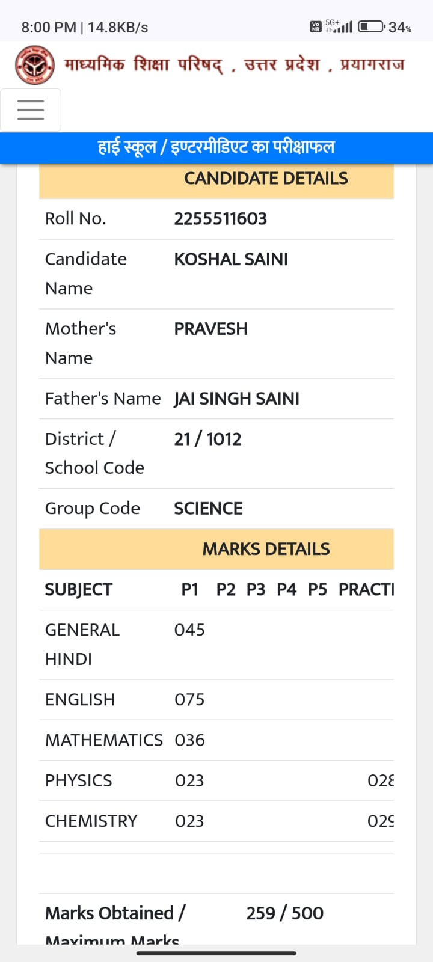
Task: Tap the district school code 21 / 1012
Action: (207, 439)
